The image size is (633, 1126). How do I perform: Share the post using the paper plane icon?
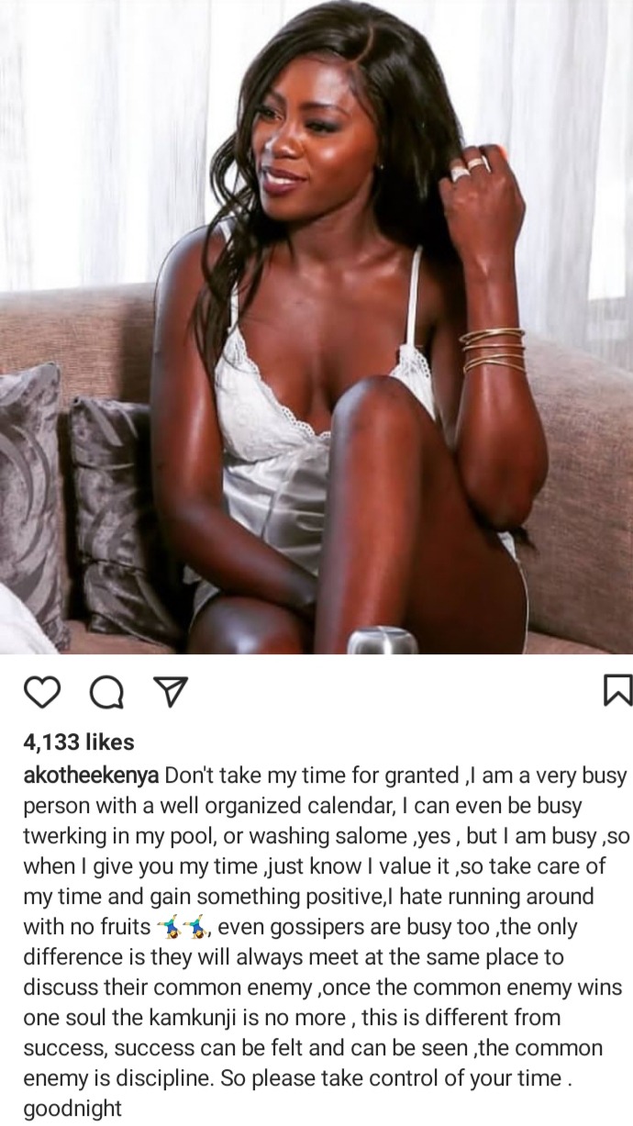point(168,693)
